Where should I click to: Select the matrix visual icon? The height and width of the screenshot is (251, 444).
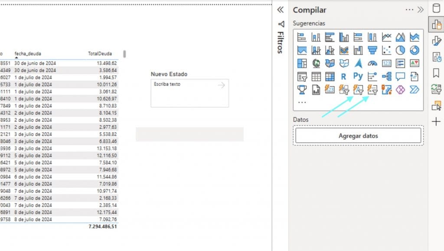pos(330,77)
